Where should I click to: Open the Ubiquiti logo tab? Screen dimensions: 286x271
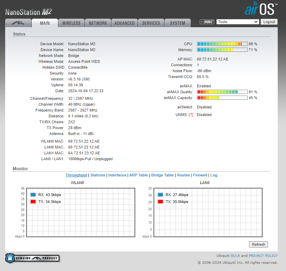pyautogui.click(x=18, y=23)
